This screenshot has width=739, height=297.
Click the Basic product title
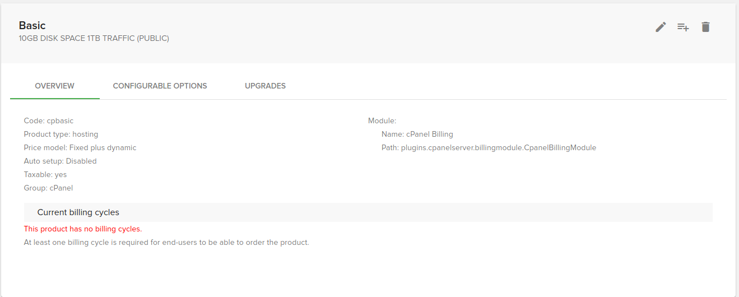[32, 25]
